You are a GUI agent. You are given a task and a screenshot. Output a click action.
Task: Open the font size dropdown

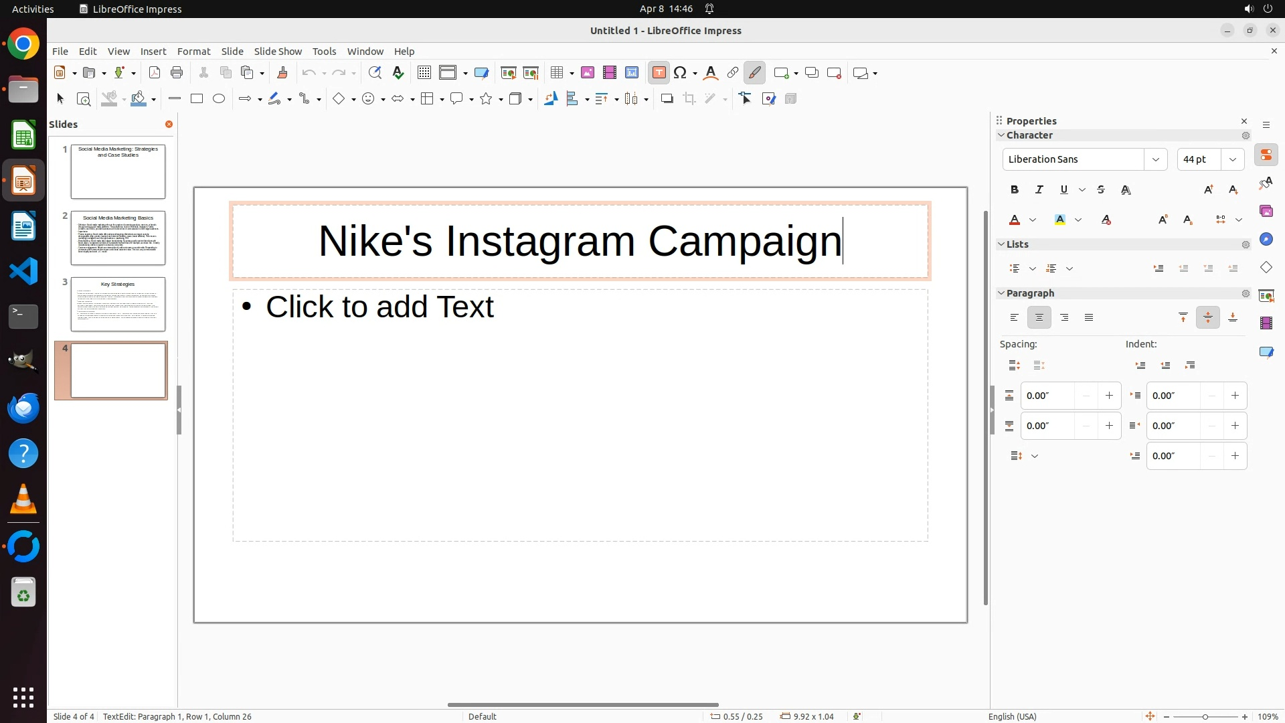pyautogui.click(x=1233, y=159)
